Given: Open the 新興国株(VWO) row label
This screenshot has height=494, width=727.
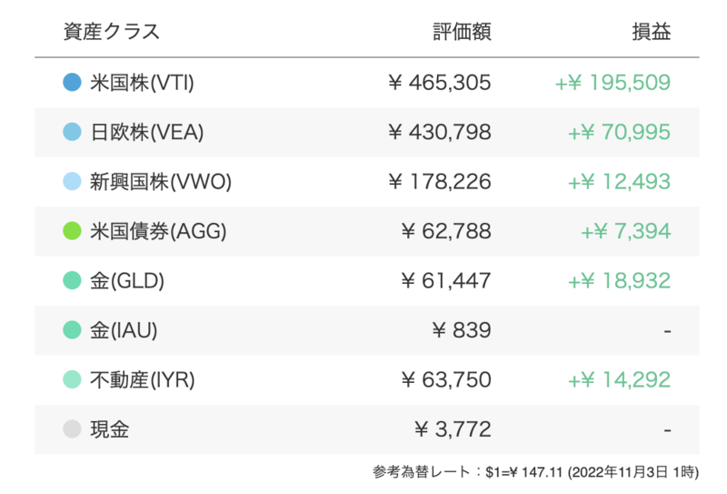Looking at the screenshot, I should (x=161, y=182).
